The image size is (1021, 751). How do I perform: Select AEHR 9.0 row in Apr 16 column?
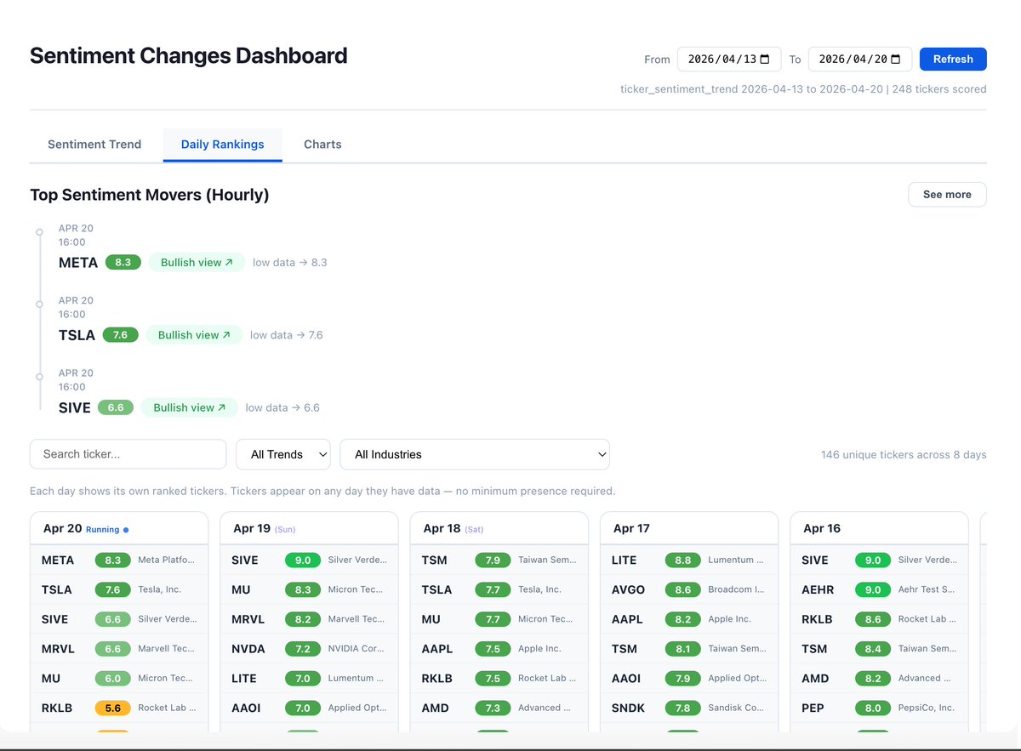click(879, 589)
